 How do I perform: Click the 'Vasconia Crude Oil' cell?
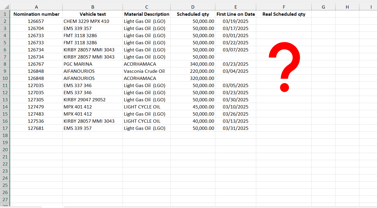pos(147,71)
